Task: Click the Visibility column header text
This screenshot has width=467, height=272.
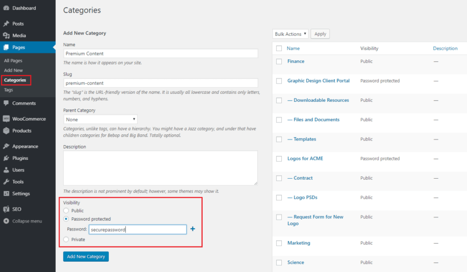Action: point(369,48)
